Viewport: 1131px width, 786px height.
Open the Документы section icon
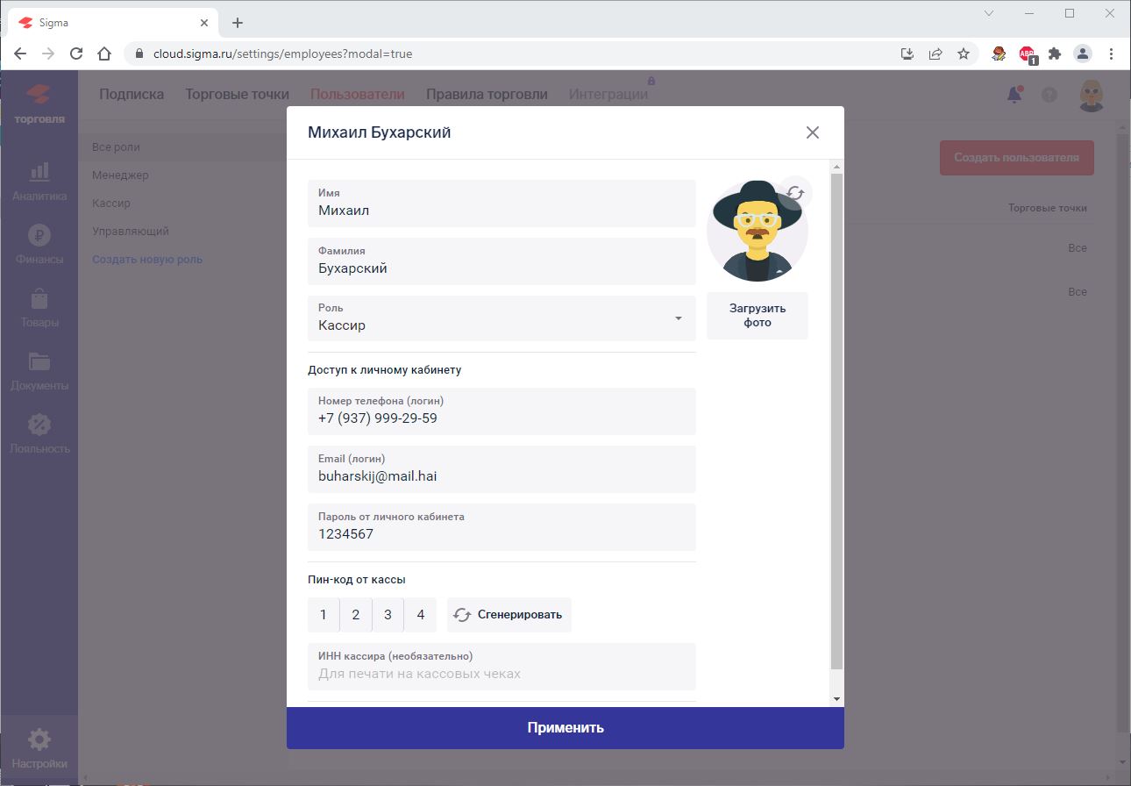39,367
